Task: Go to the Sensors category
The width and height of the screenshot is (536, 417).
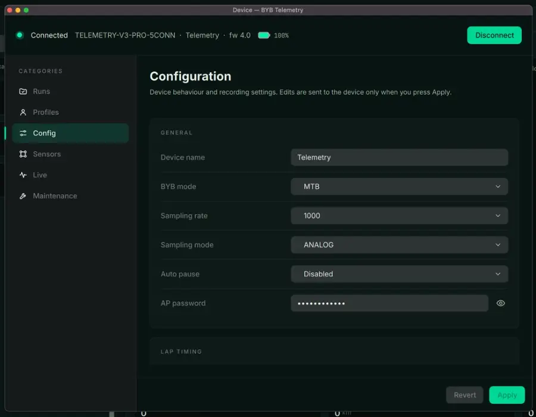Action: [x=70, y=154]
